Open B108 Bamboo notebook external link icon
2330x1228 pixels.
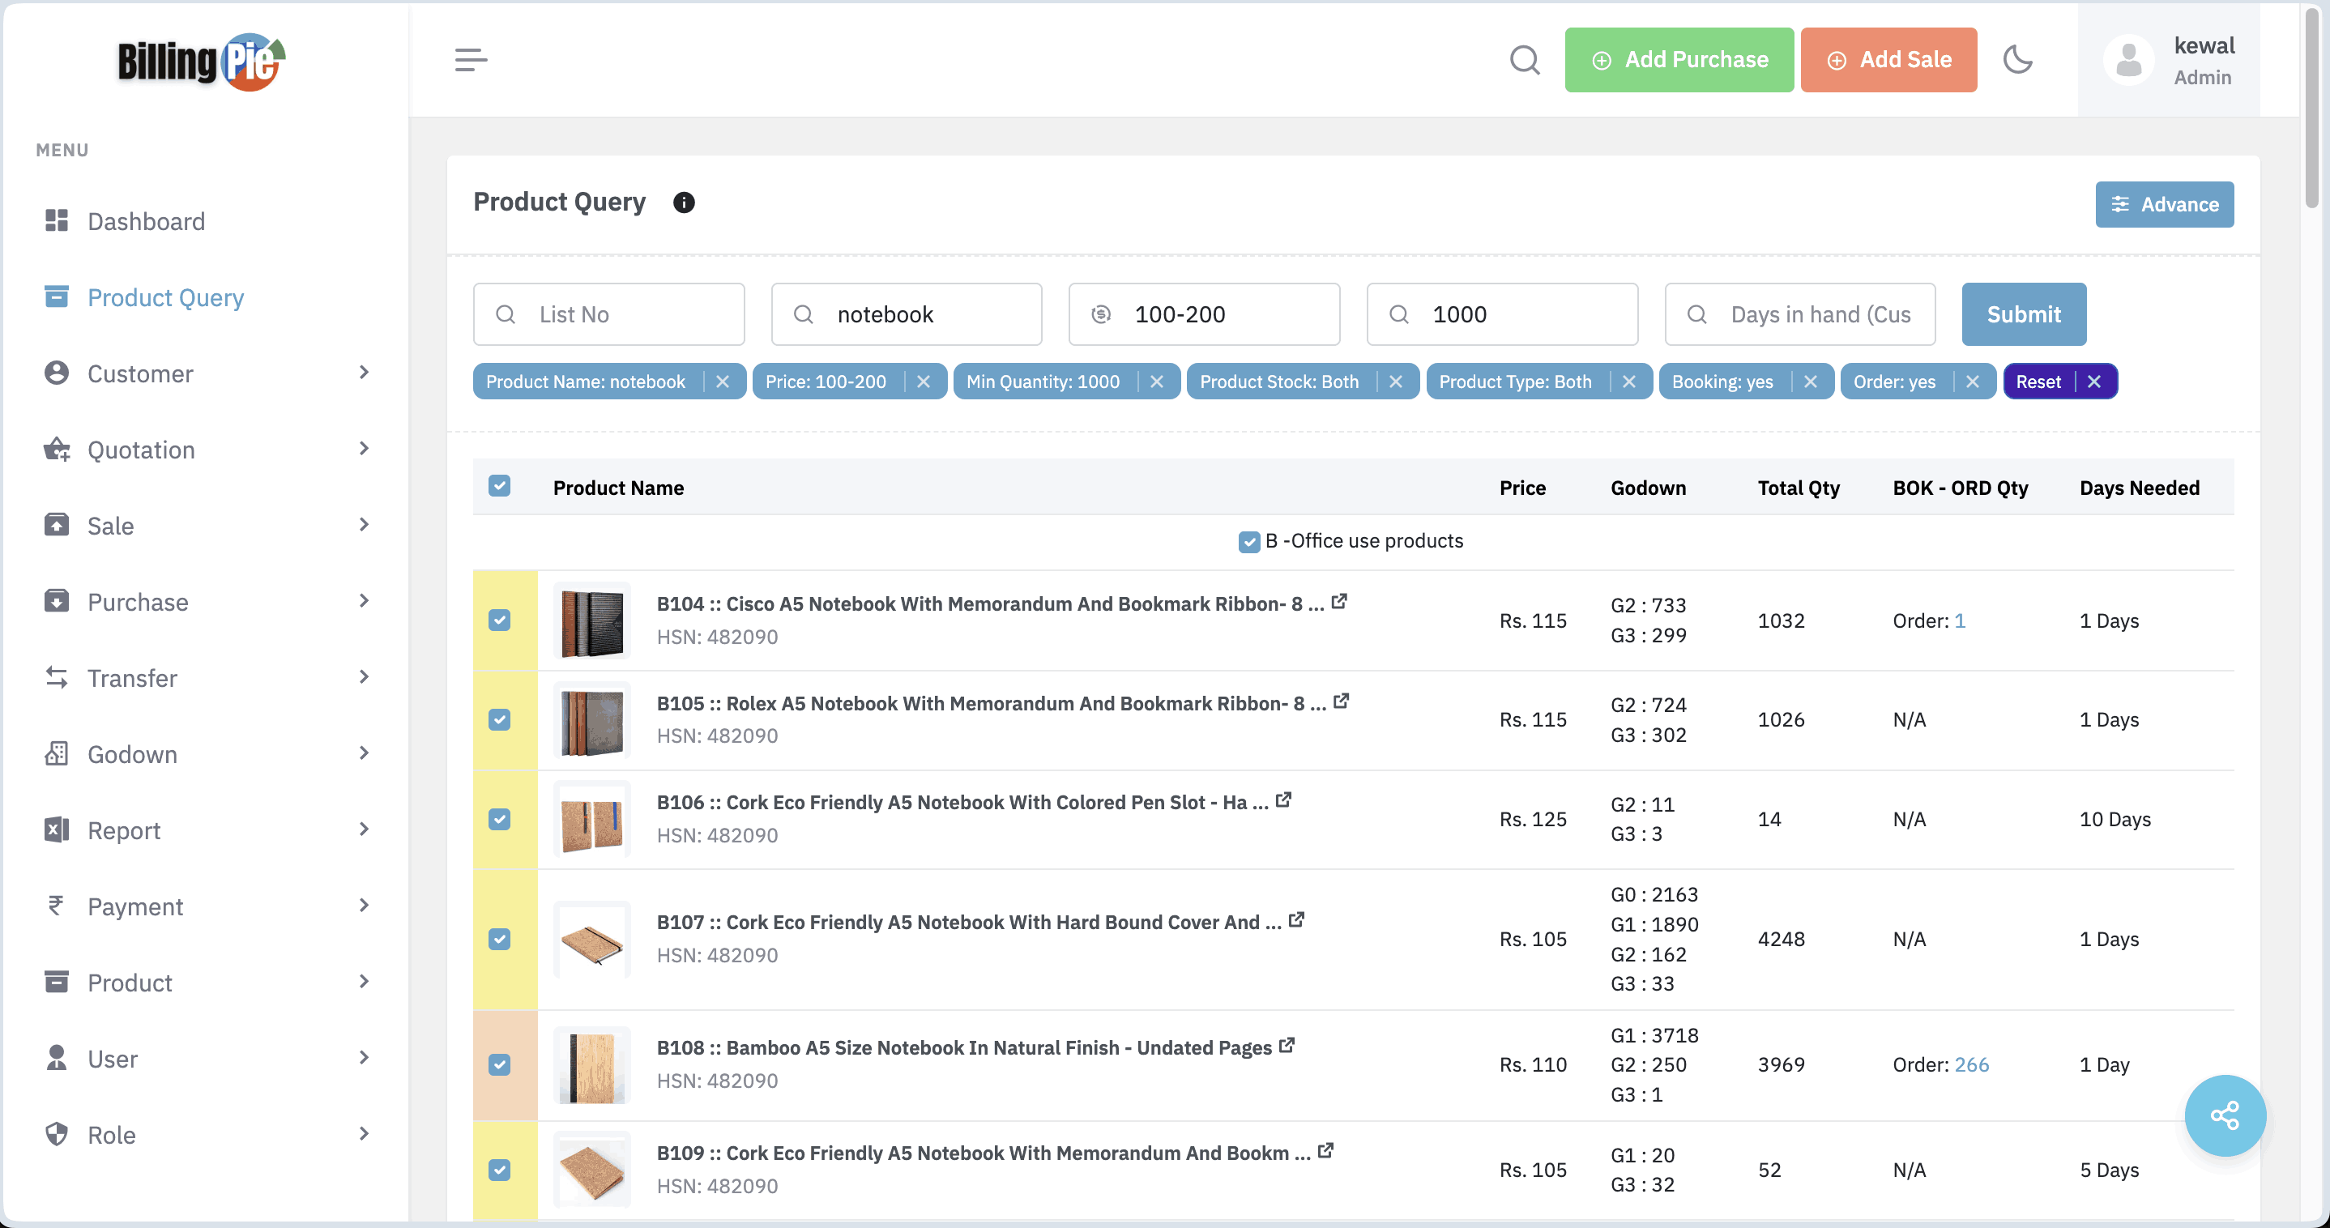(x=1287, y=1045)
